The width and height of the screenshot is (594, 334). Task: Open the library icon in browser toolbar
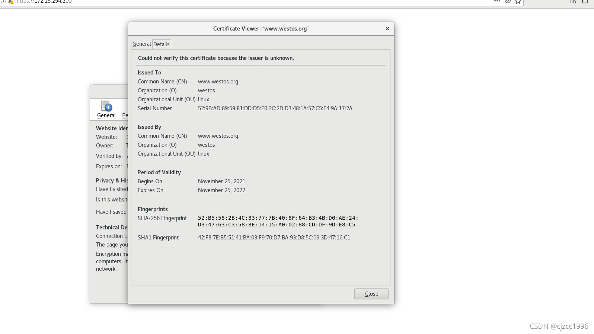point(573,1)
